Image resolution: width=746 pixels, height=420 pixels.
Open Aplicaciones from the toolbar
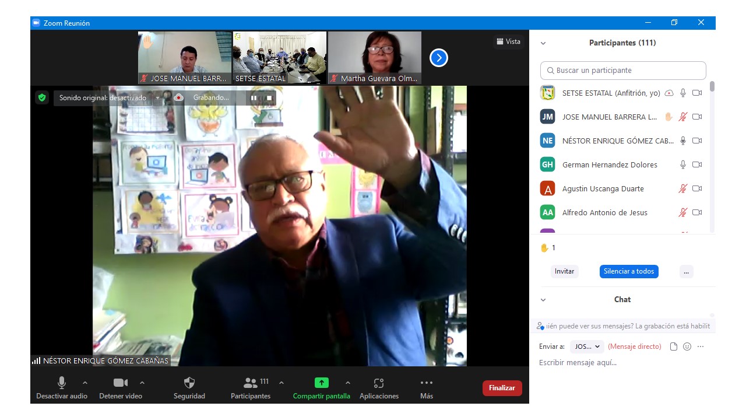click(x=379, y=388)
